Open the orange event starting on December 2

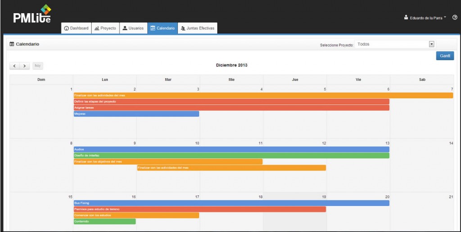point(263,95)
